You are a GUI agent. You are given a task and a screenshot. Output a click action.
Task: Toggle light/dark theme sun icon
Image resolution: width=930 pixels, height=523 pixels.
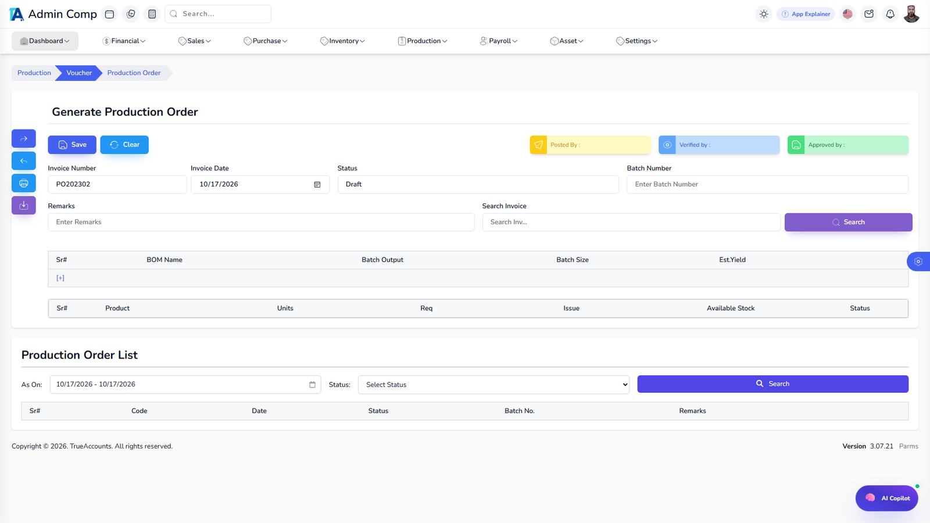pyautogui.click(x=764, y=14)
